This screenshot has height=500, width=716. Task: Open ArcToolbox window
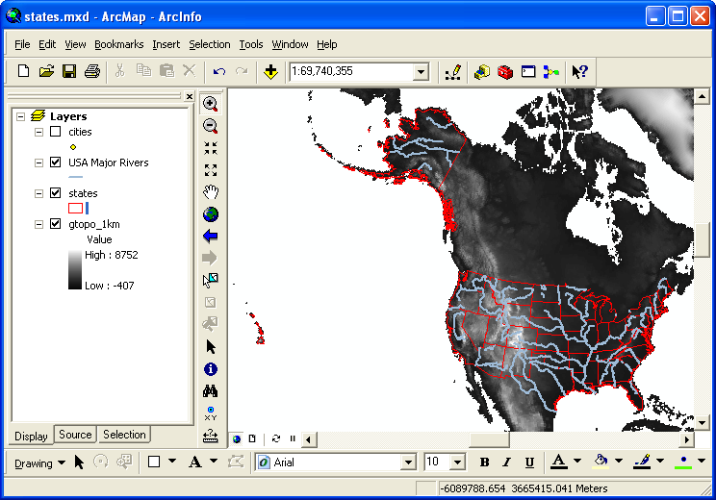pos(505,71)
